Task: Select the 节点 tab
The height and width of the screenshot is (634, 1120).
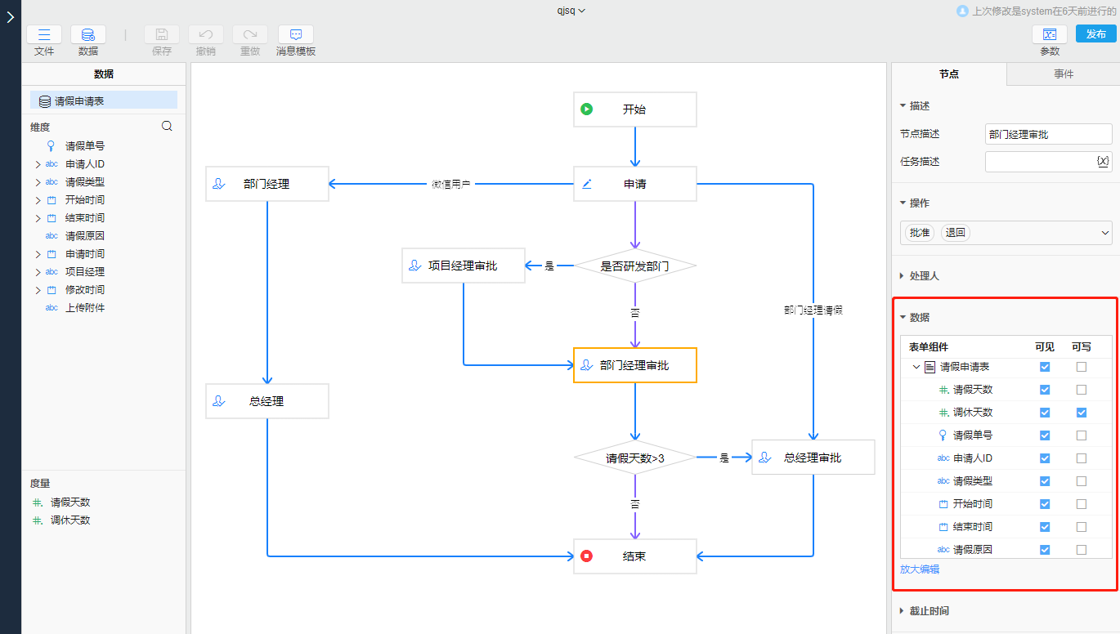Action: coord(949,74)
